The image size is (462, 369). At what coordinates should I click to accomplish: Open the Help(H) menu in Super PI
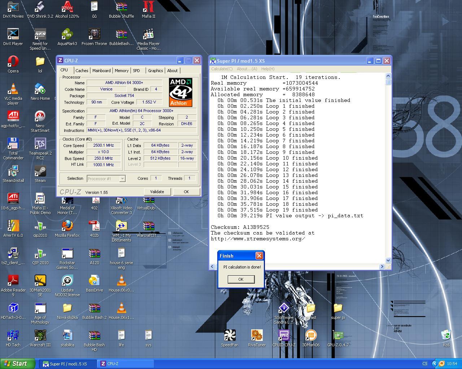[268, 69]
